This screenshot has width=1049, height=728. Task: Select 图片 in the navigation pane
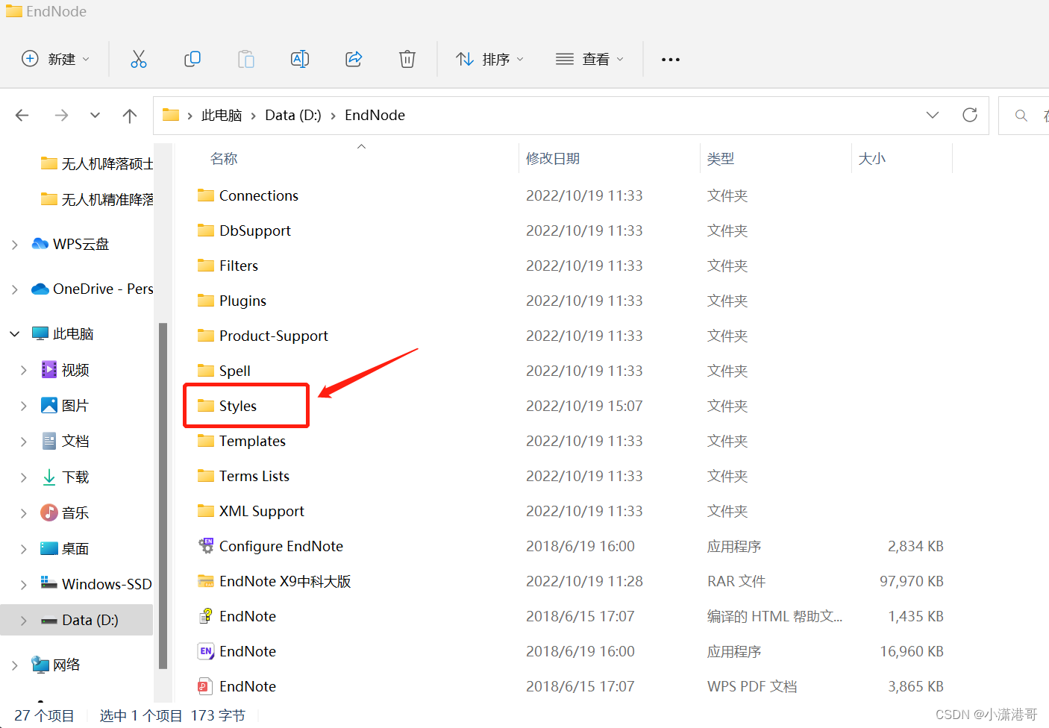pyautogui.click(x=75, y=406)
